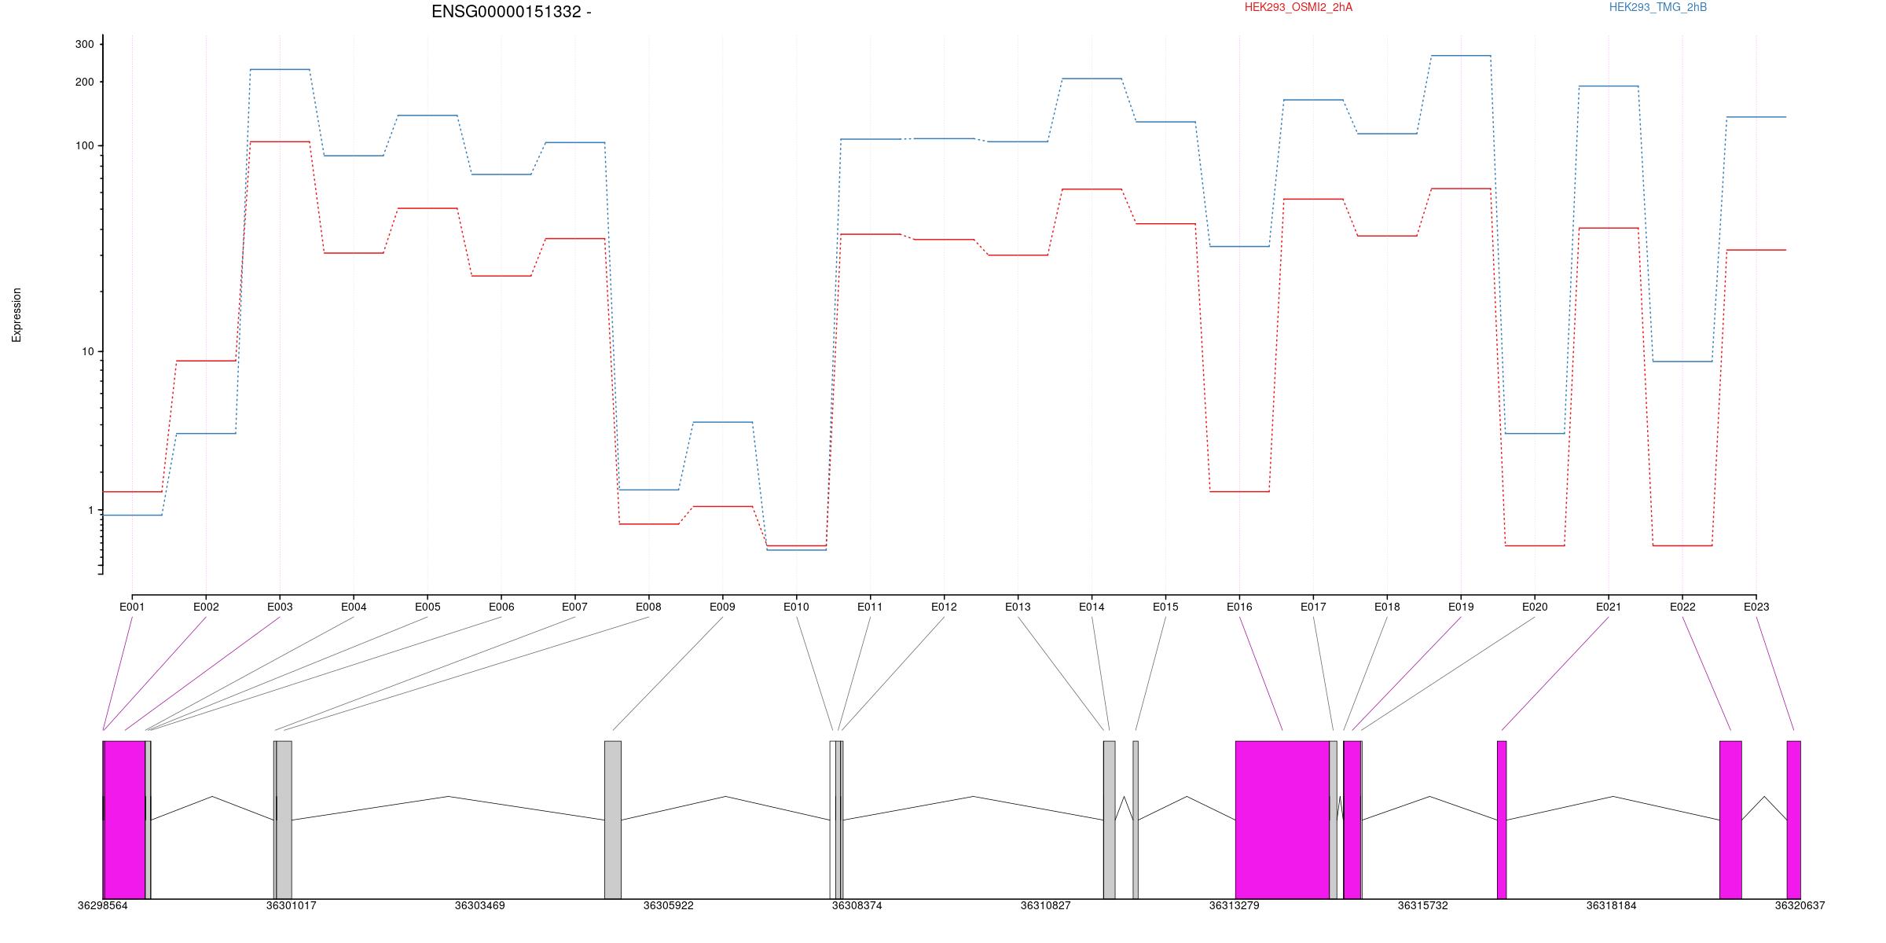This screenshot has width=1886, height=943.
Task: Click genomic coordinate 36305922
Action: pos(668,905)
